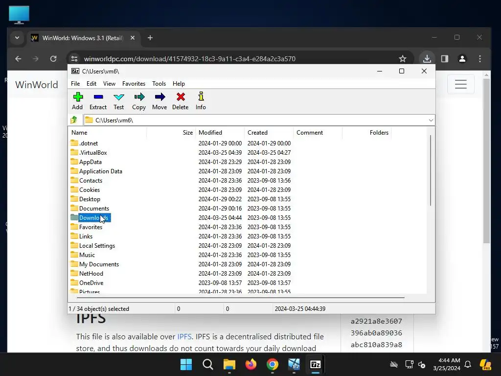Select the OneDrive folder
The image size is (501, 376).
click(x=87, y=282)
